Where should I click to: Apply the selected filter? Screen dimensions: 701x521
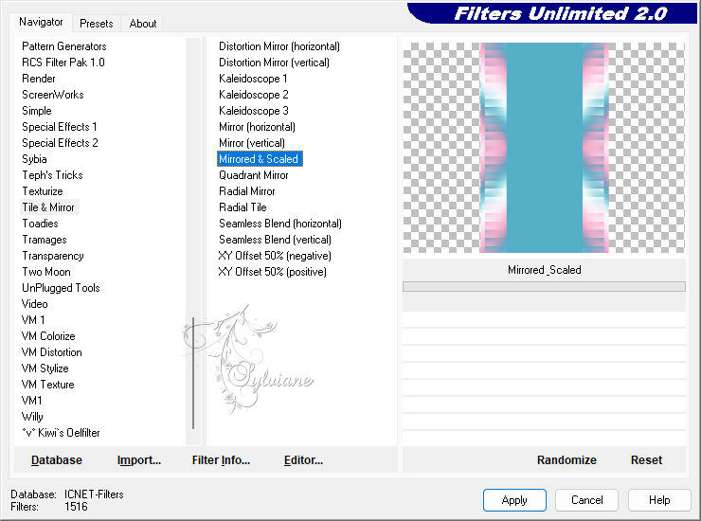point(514,500)
